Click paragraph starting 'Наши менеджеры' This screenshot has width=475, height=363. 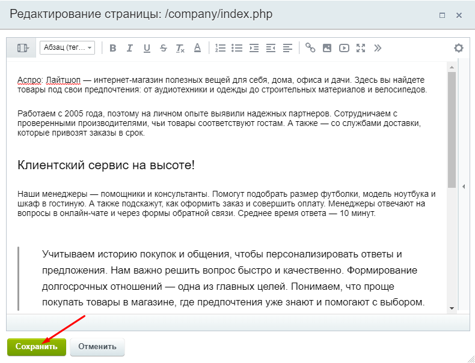[x=227, y=204]
